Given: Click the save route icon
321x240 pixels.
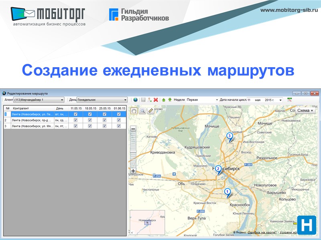Looking at the screenshot, I should tap(142, 99).
